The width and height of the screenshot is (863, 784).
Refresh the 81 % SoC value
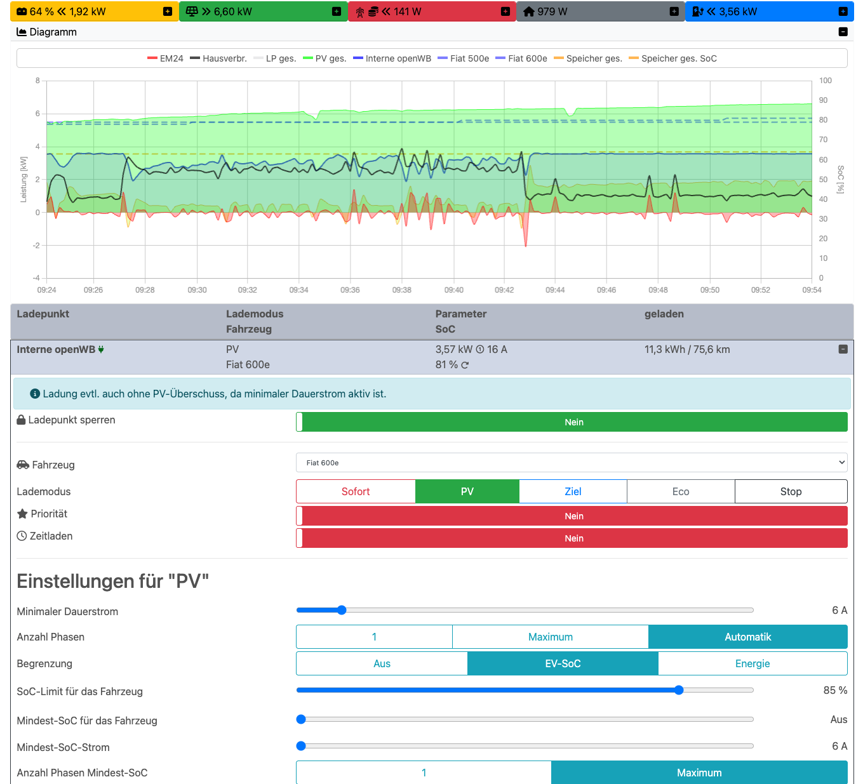[x=465, y=365]
